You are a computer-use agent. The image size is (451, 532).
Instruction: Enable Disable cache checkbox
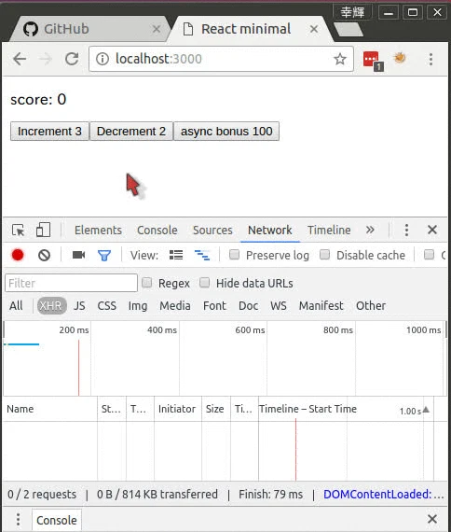324,255
